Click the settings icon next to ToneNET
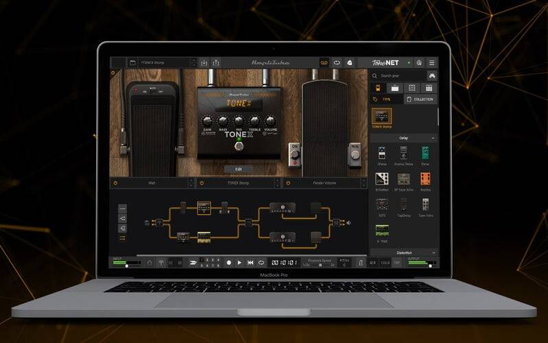This screenshot has height=343, width=548. coord(419,63)
